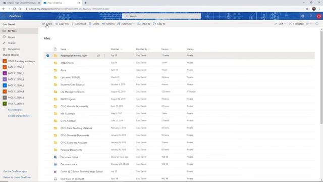Bookmark this page with the star icon
Screen dimensions: 323x182
point(307,9)
